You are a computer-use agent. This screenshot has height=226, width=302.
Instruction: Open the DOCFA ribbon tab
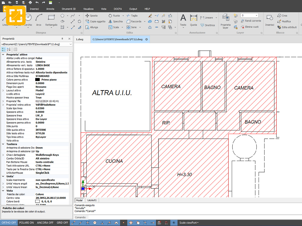point(118,9)
